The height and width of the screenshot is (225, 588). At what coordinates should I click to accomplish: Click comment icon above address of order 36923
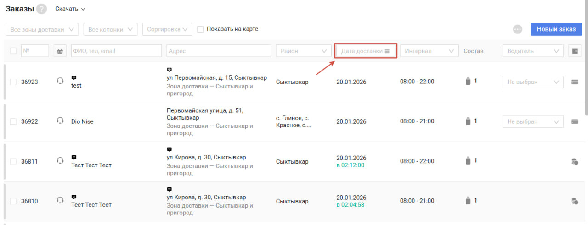169,70
